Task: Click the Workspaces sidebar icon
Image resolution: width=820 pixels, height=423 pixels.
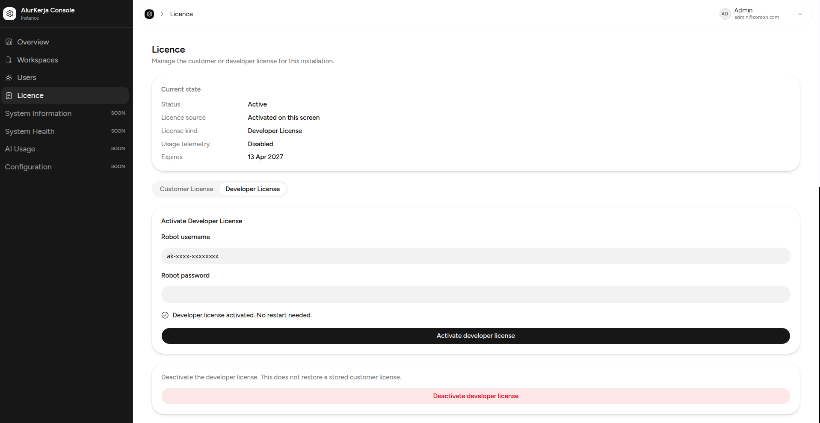Action: [x=9, y=60]
